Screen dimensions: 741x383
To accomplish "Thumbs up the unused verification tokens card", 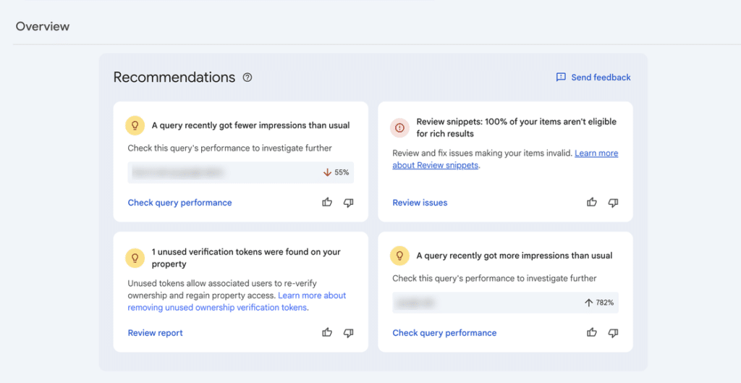I will coord(327,332).
